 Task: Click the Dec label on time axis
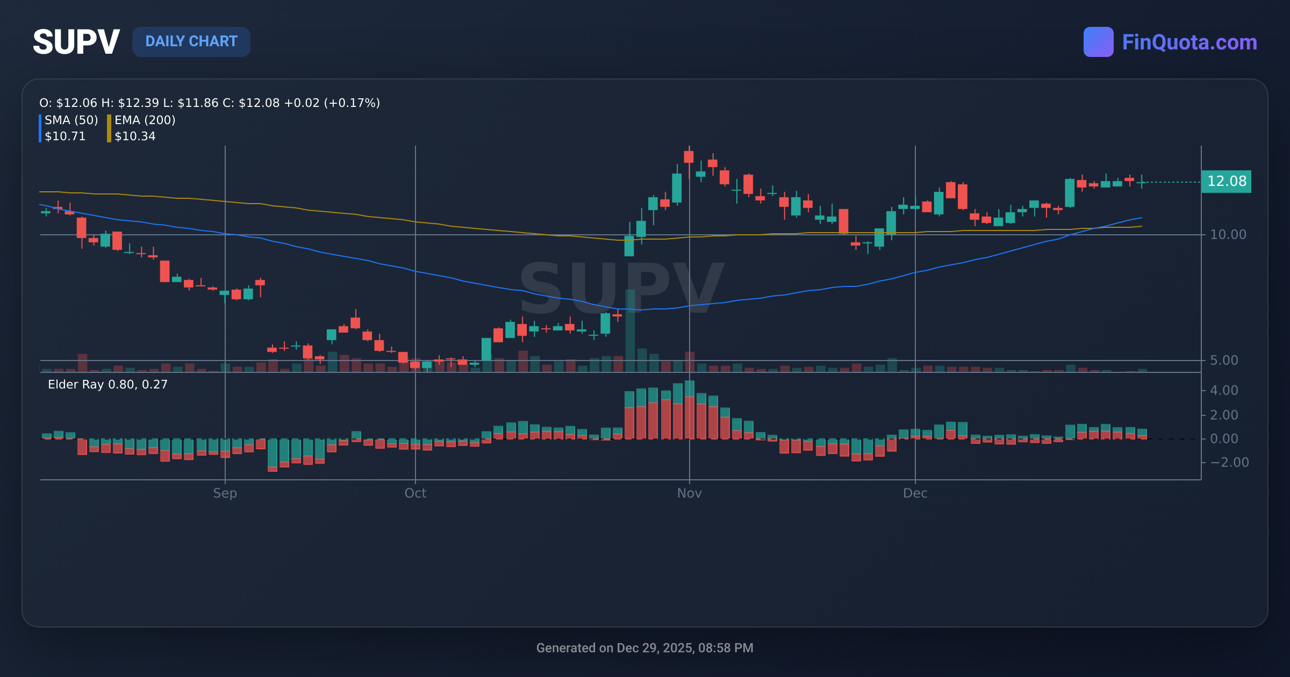915,493
